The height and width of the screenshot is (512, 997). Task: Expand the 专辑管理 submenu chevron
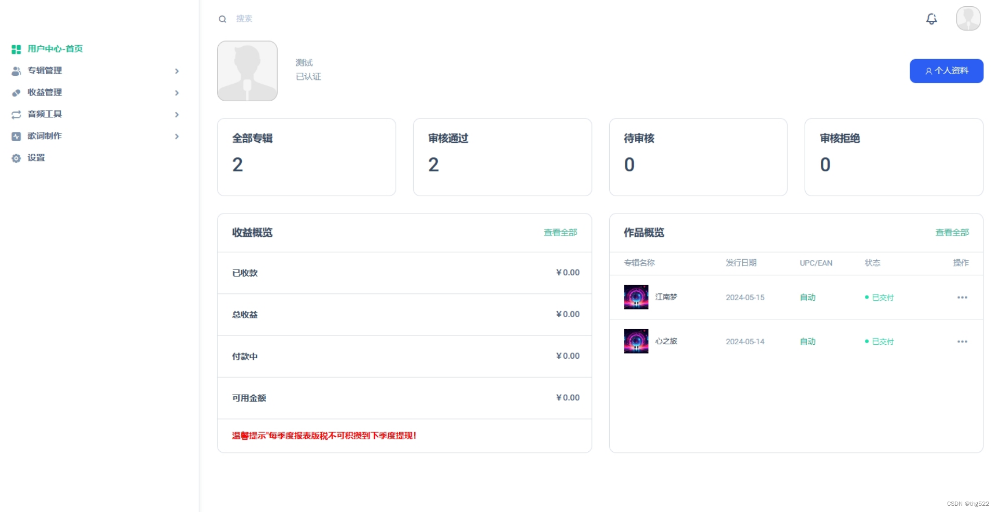point(177,71)
